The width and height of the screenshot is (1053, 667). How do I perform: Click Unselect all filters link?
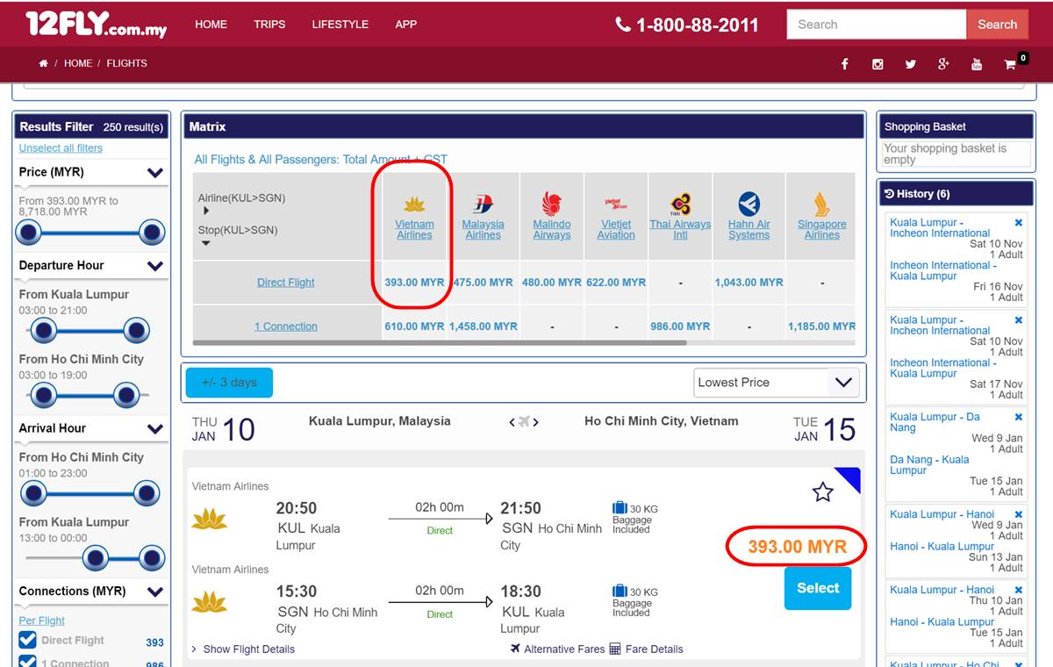[x=61, y=148]
